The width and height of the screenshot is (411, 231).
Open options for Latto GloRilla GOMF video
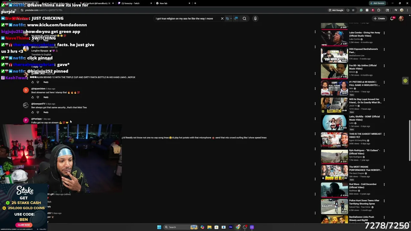point(384,117)
